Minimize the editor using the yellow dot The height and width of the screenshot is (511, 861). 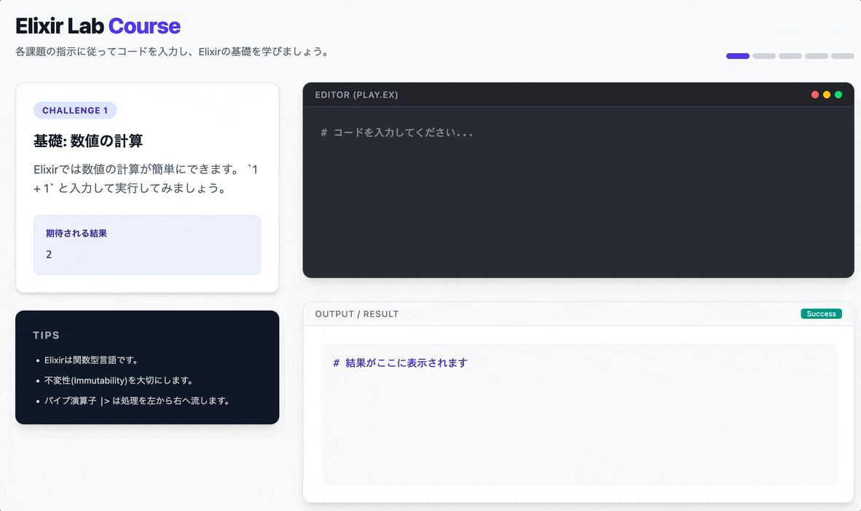point(825,94)
